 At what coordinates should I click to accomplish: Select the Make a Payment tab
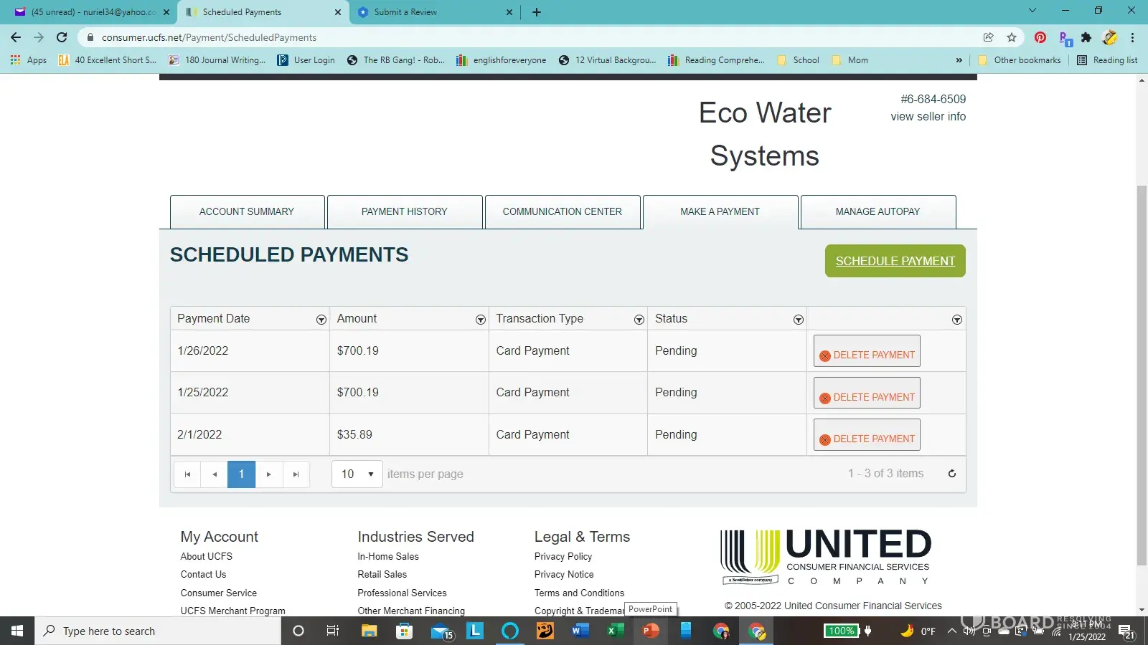(x=720, y=212)
